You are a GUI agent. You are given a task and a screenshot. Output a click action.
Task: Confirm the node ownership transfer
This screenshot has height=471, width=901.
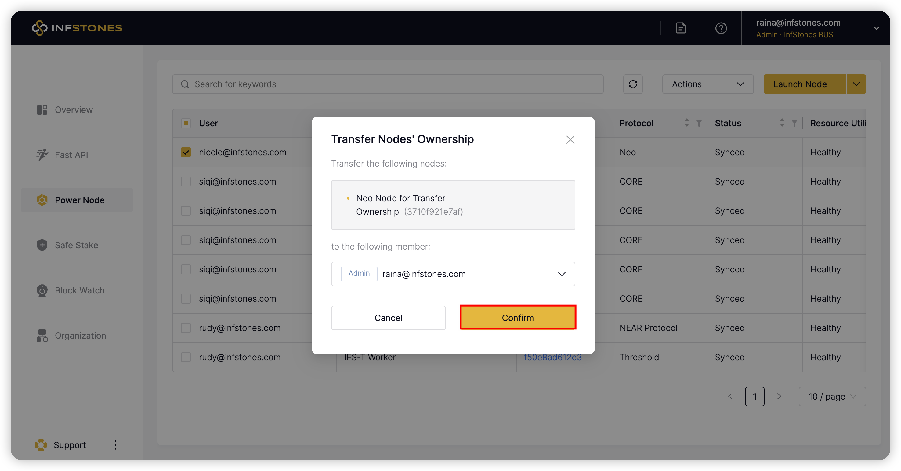(517, 318)
